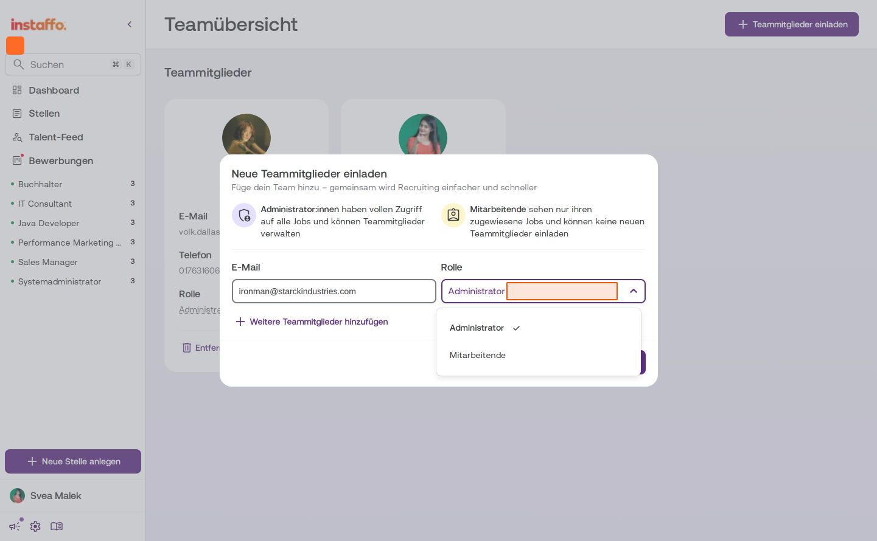Click the Bewerbungen board icon
Image resolution: width=877 pixels, height=541 pixels.
[17, 160]
